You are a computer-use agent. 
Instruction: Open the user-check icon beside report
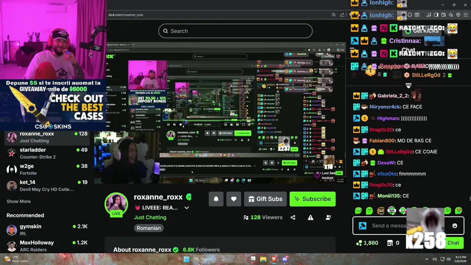point(328,218)
